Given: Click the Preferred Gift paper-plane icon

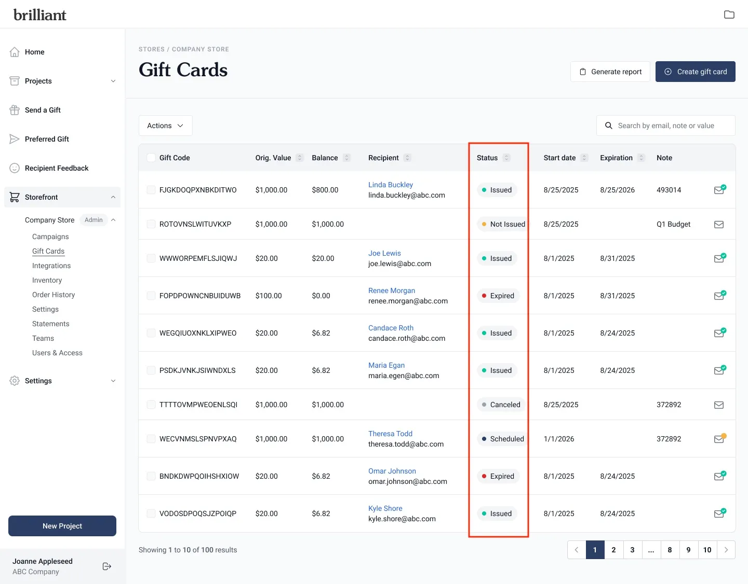Looking at the screenshot, I should tap(15, 139).
